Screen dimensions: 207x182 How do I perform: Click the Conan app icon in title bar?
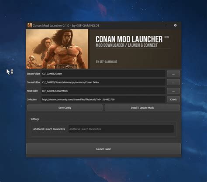pyautogui.click(x=30, y=25)
